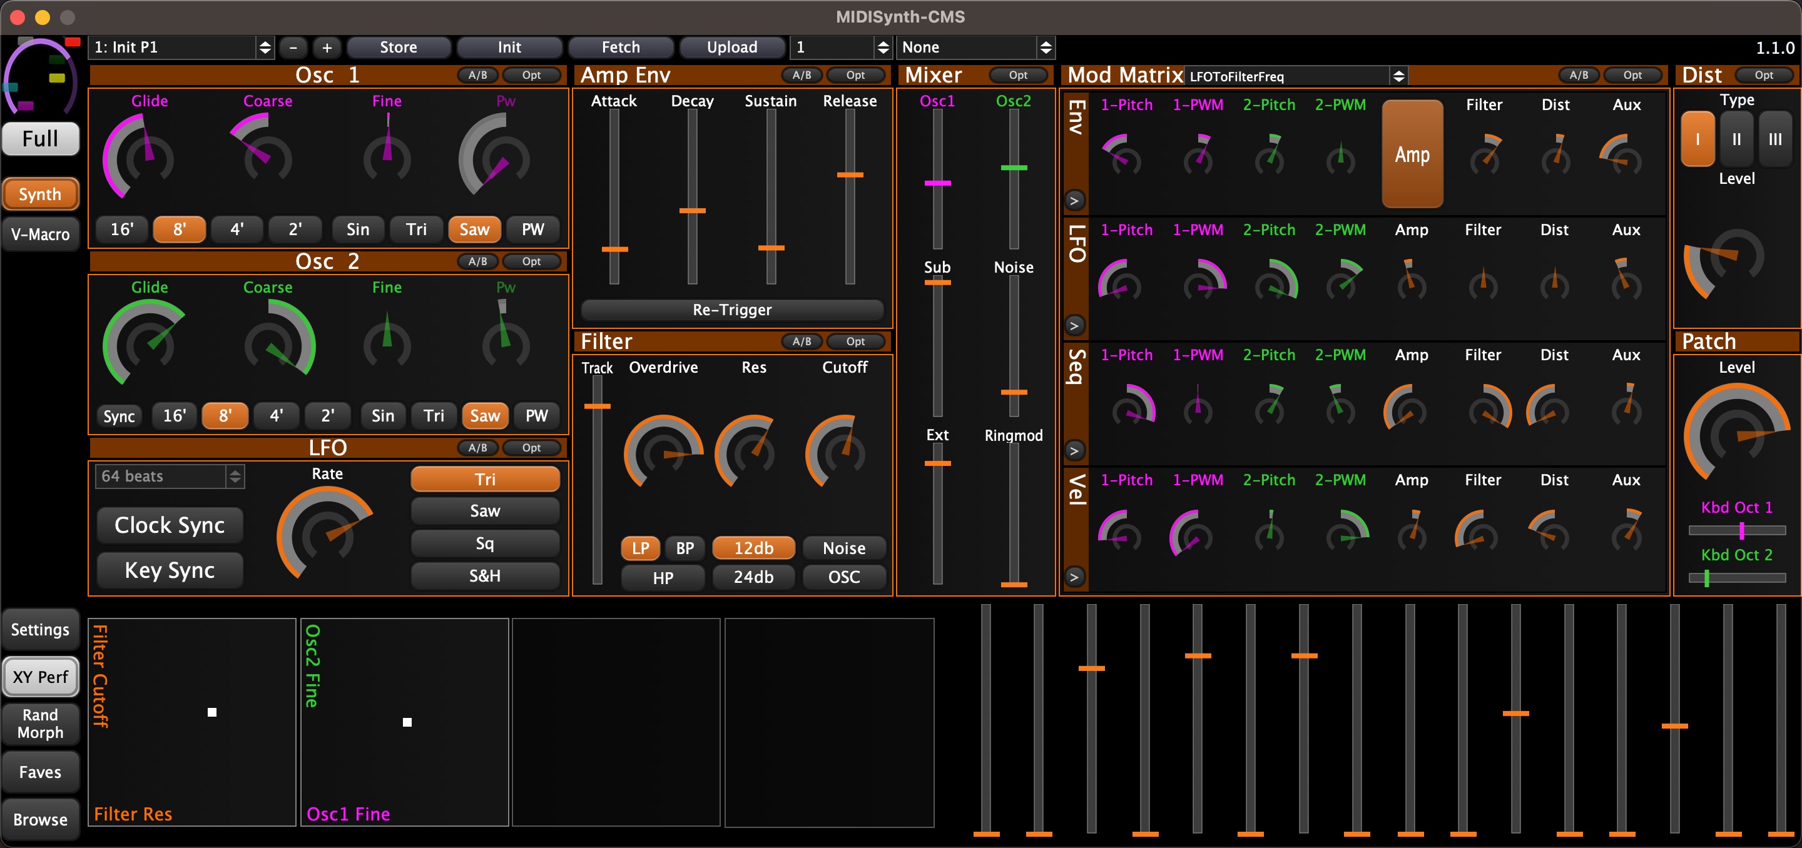Screen dimensions: 1802x848
Task: Select distortion type II
Action: 1736,139
